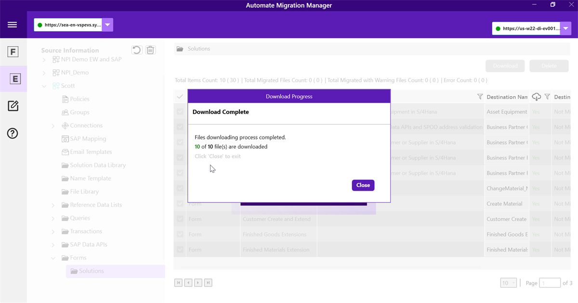Open the destination server URL dropdown
The image size is (578, 303).
pos(565,28)
